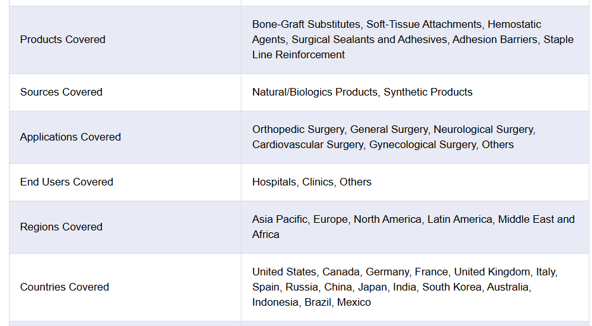
Task: Click the Bone-Graft Substitutes text
Action: (x=306, y=24)
